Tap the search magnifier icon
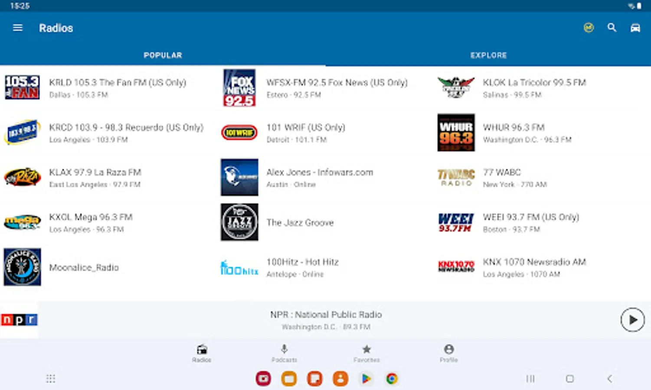 click(x=612, y=28)
